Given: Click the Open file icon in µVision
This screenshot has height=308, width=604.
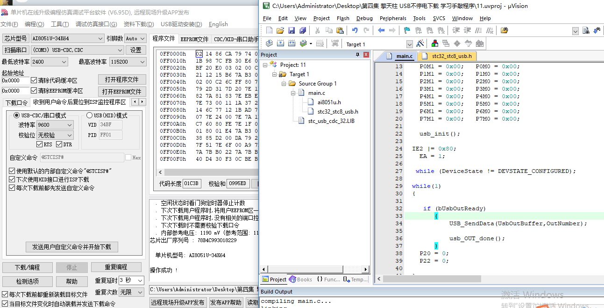Looking at the screenshot, I should point(280,30).
